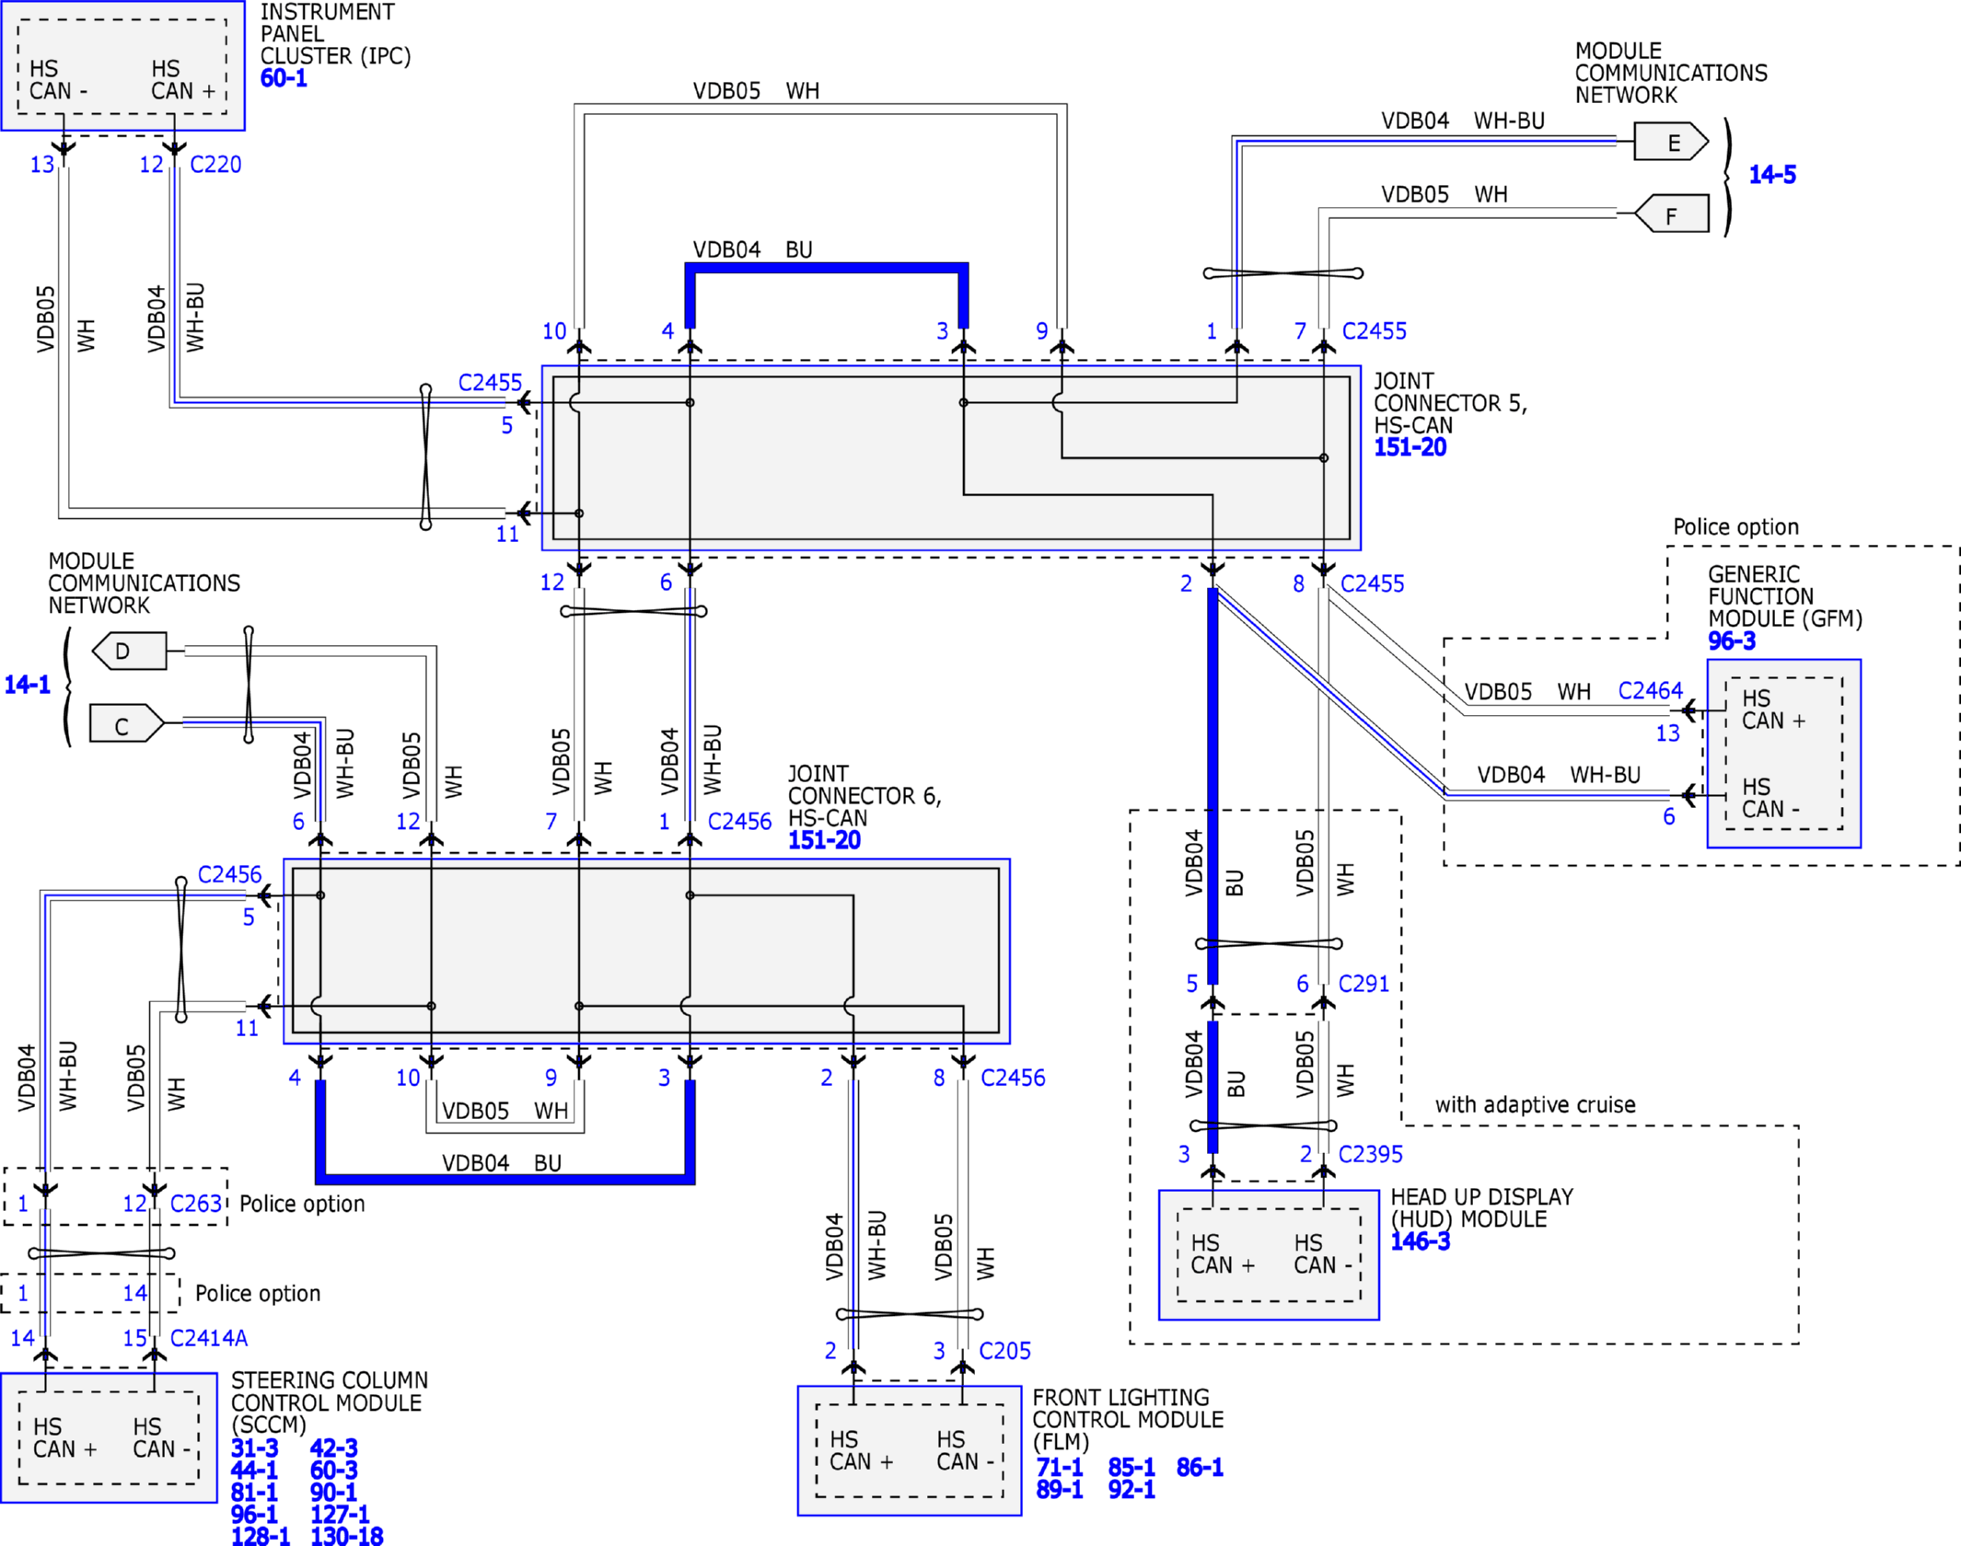This screenshot has width=1961, height=1546.
Task: Open SCCM reference 60-3
Action: 333,1471
